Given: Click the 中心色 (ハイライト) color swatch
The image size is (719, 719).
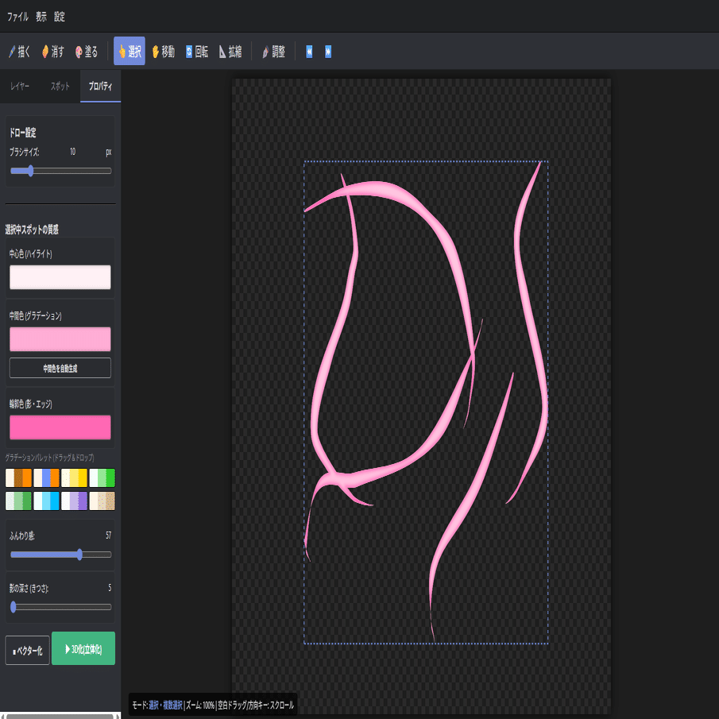Looking at the screenshot, I should pyautogui.click(x=60, y=277).
